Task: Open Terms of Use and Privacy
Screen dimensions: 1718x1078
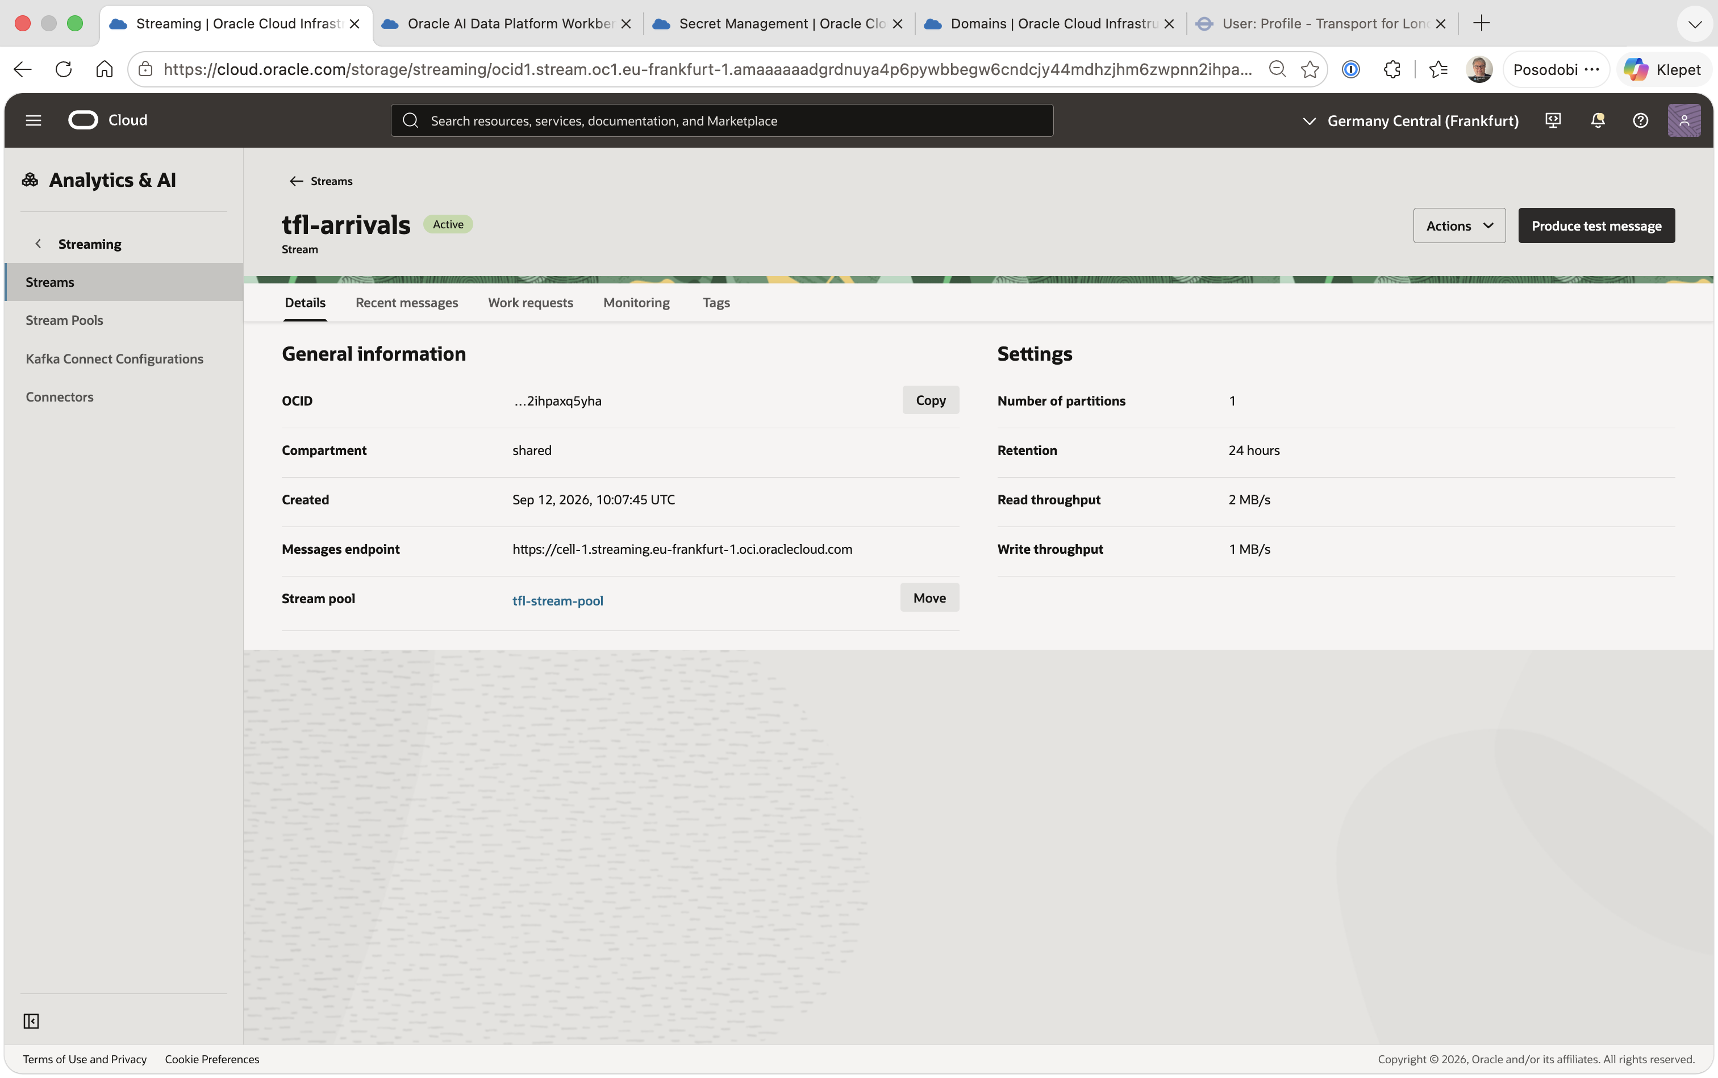Action: tap(85, 1059)
